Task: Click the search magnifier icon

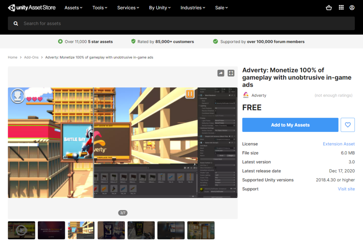Action: [x=16, y=23]
